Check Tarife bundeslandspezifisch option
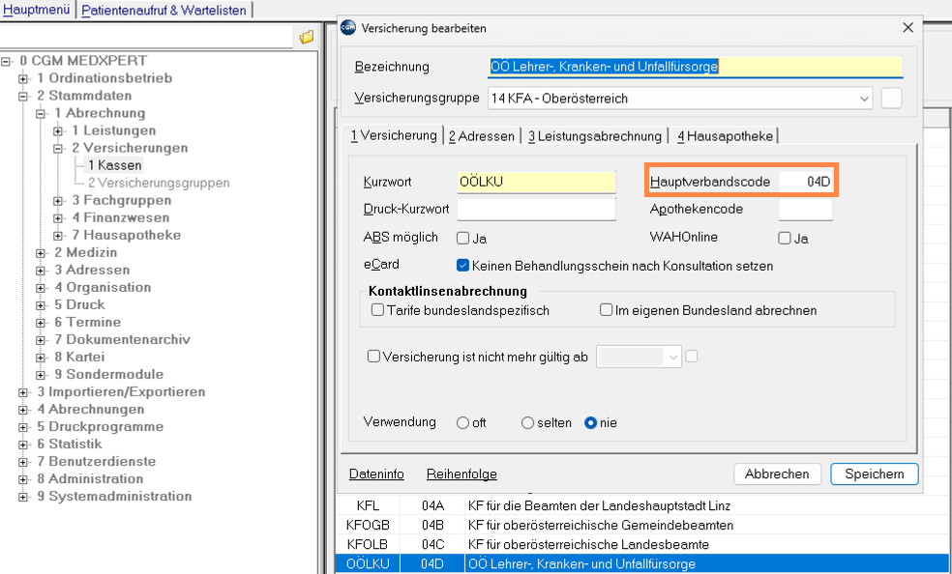Image resolution: width=952 pixels, height=574 pixels. pyautogui.click(x=378, y=310)
